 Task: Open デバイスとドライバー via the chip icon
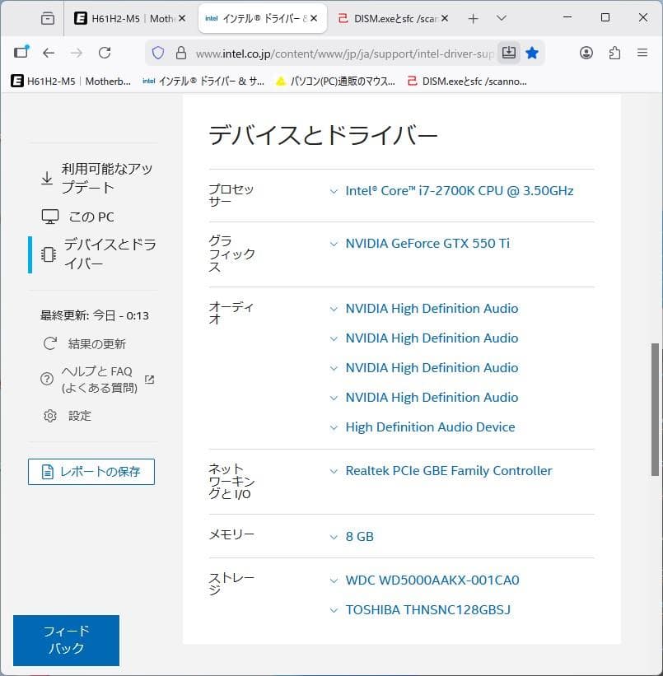click(x=50, y=253)
